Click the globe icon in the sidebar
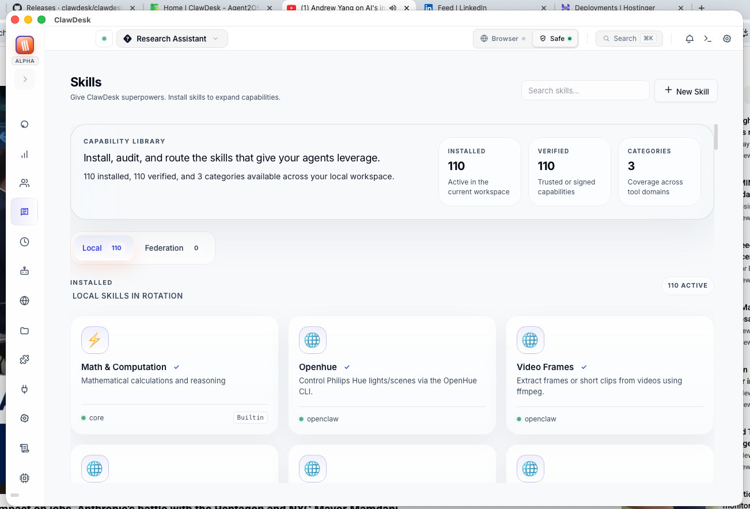Screen dimensions: 750x509 [x=24, y=300]
